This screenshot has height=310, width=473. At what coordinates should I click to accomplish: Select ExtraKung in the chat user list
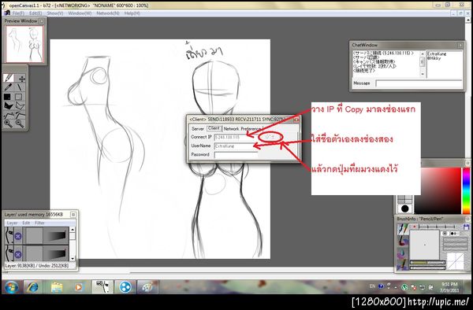pyautogui.click(x=437, y=54)
